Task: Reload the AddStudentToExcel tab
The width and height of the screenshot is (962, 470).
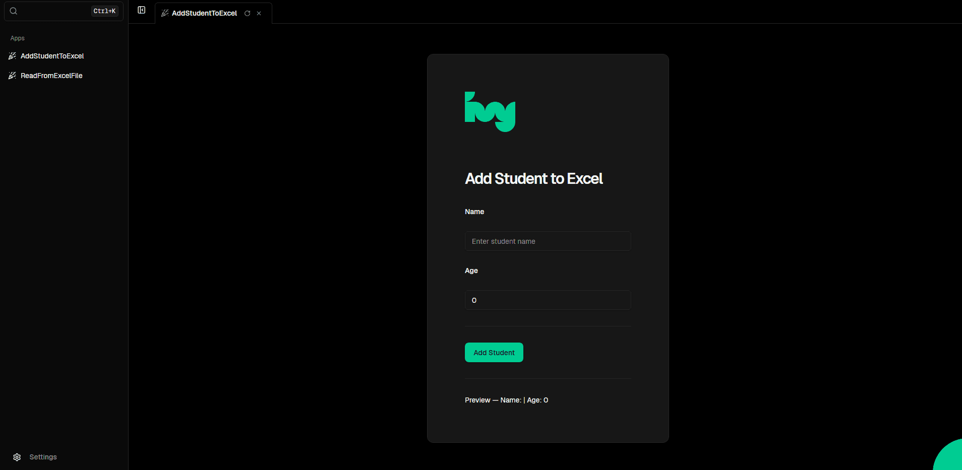Action: pos(247,14)
